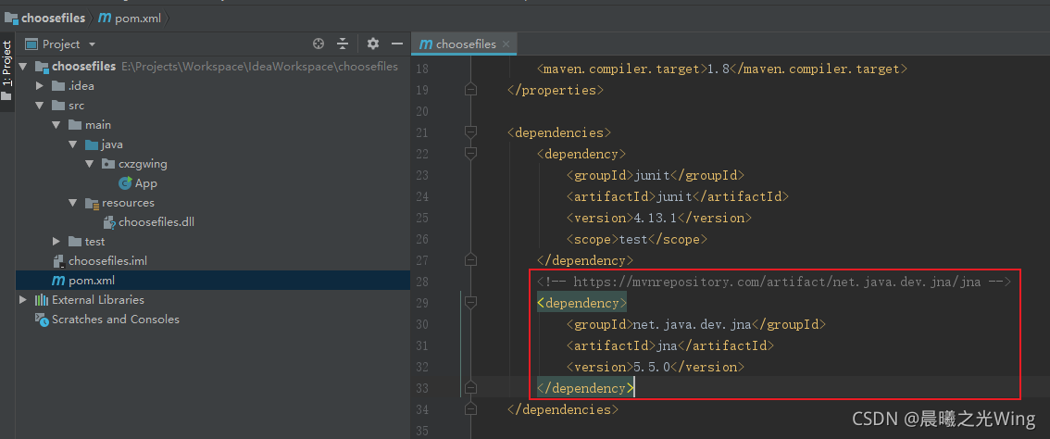
Task: Click maven.compiler.target line text
Action: (722, 69)
